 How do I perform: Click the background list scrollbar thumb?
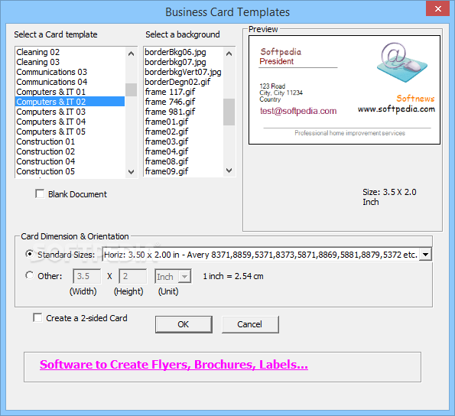(229, 112)
